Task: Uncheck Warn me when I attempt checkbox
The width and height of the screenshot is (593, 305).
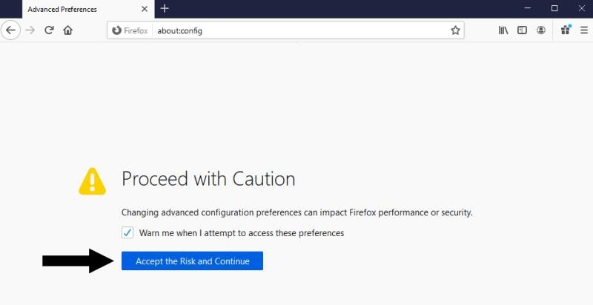Action: click(127, 232)
